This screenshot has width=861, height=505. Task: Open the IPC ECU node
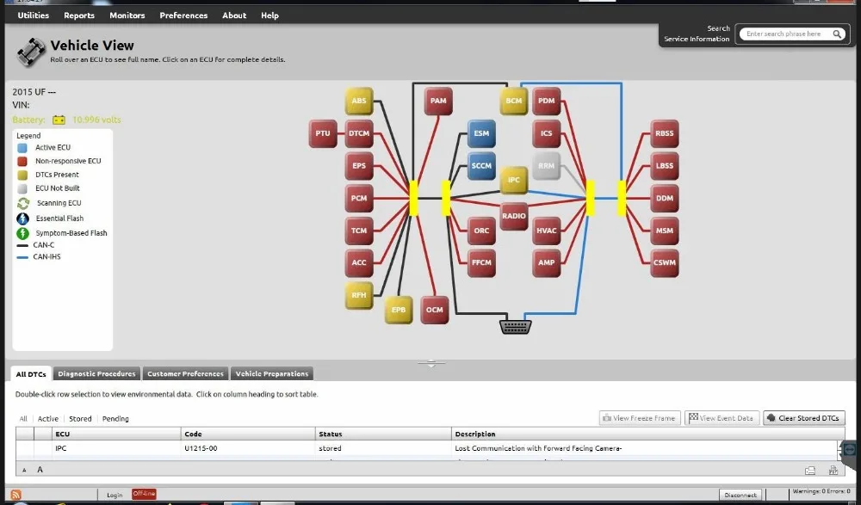click(x=514, y=180)
